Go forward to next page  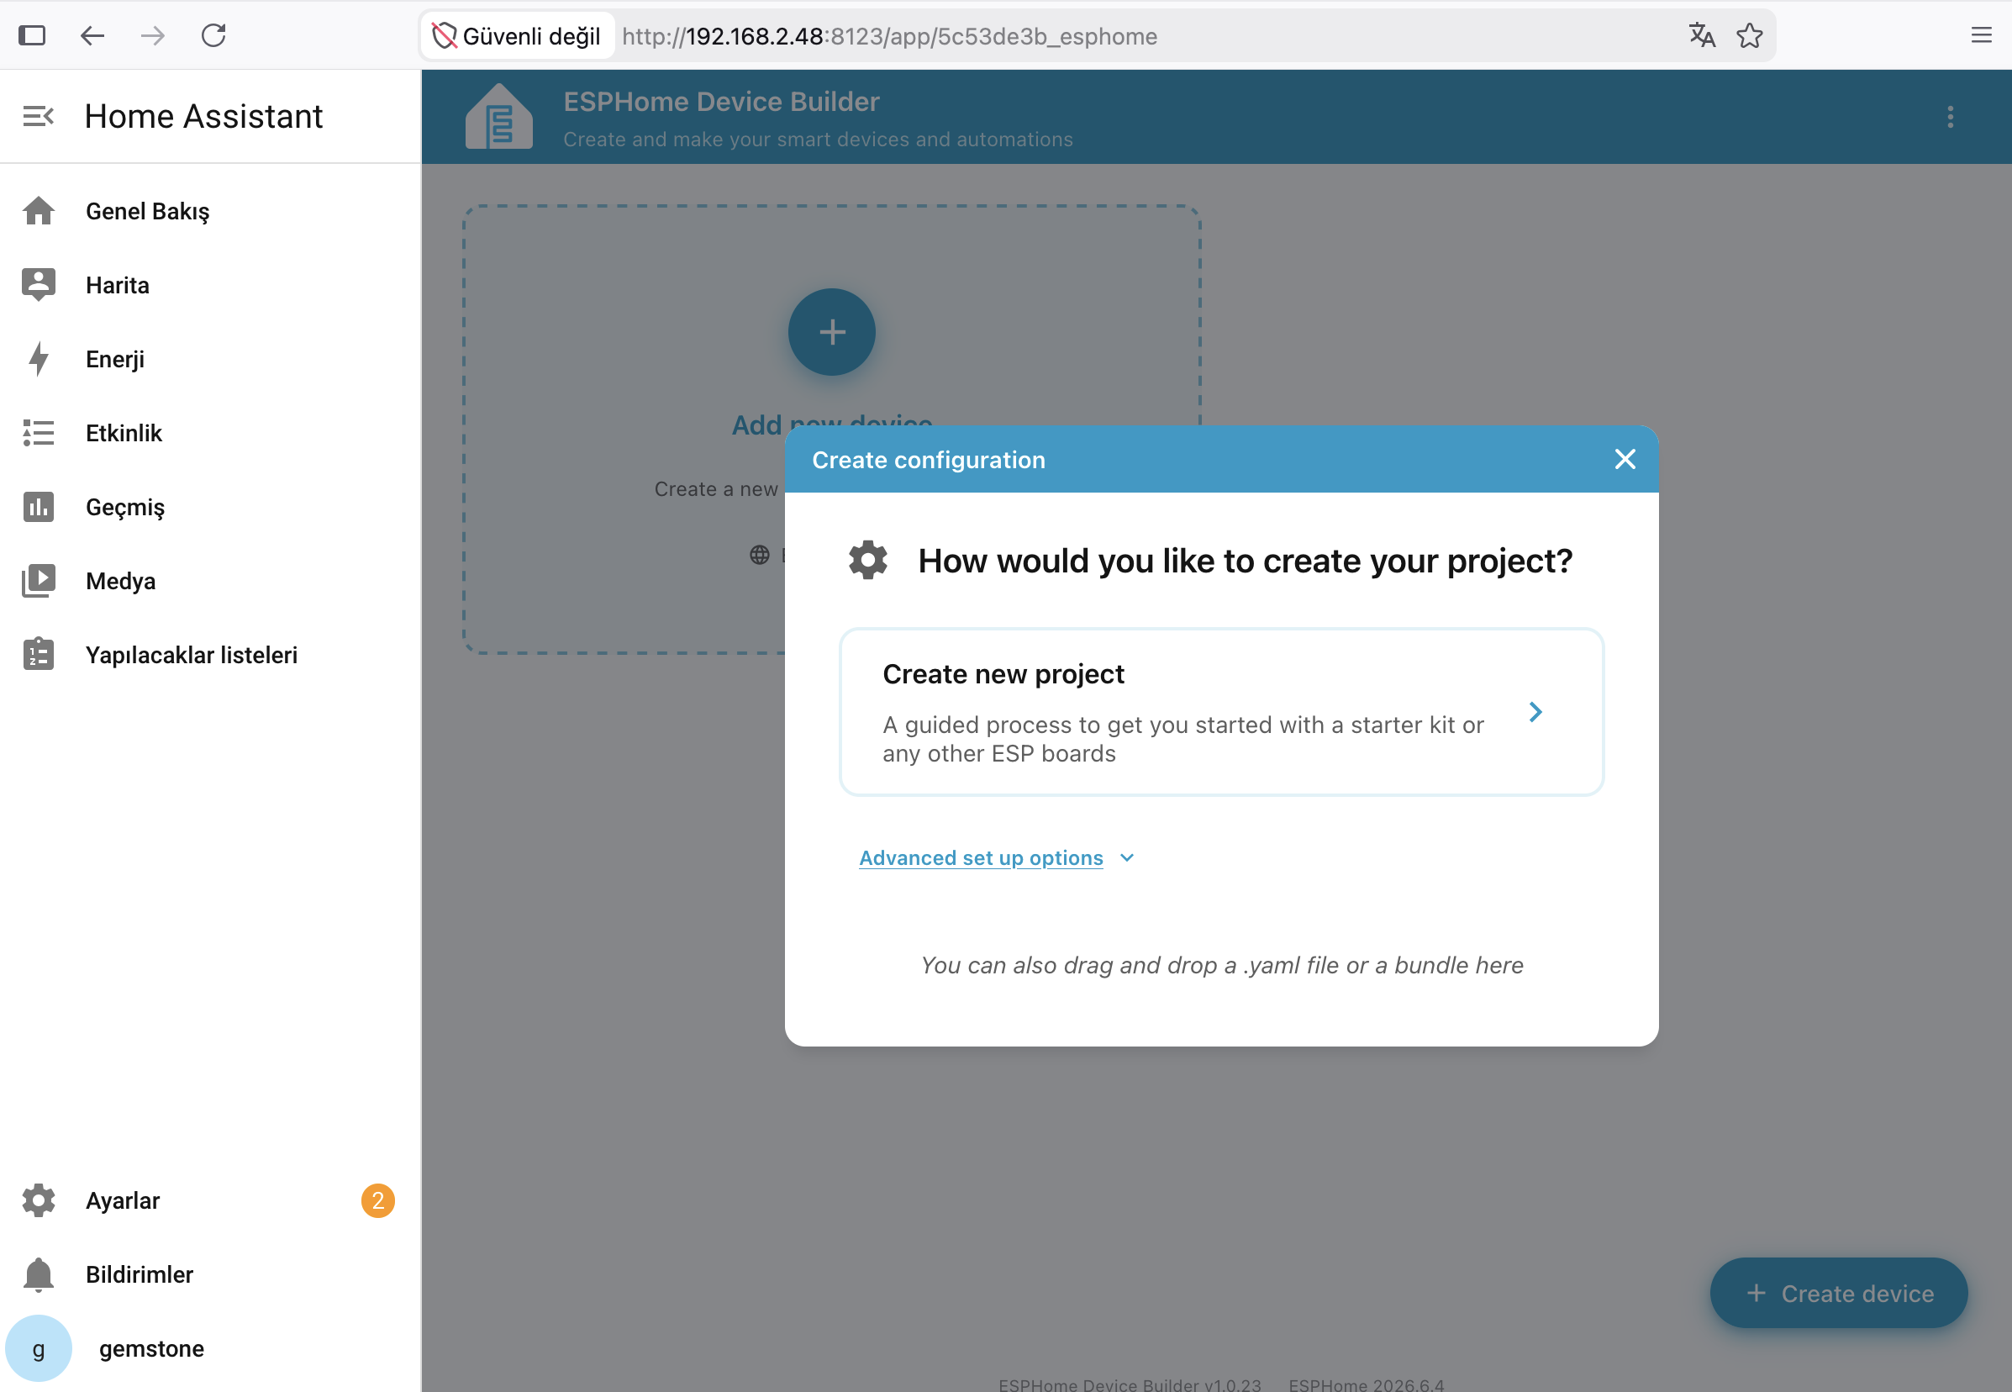(x=153, y=36)
